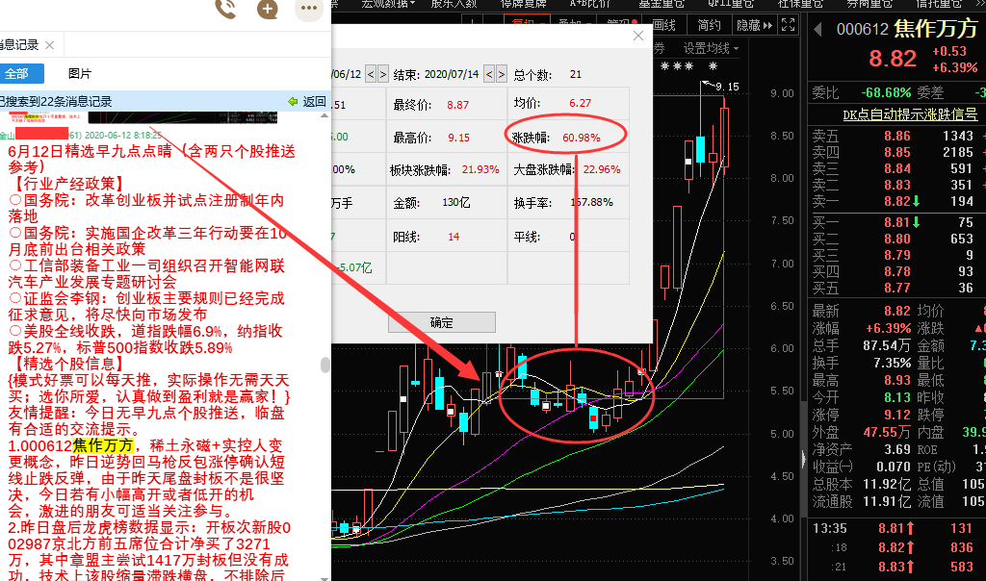Image resolution: width=986 pixels, height=581 pixels.
Task: Close the 消息记录 tab
Action: click(50, 45)
